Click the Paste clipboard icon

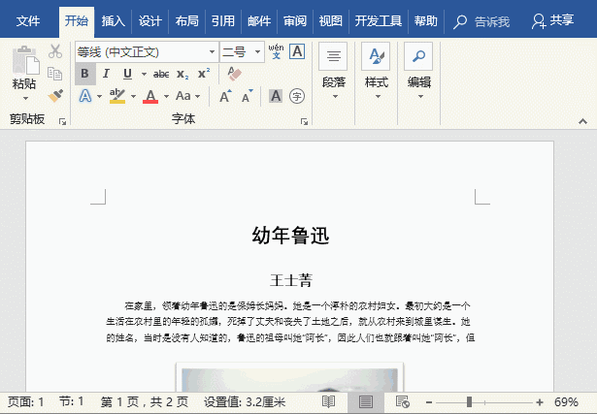point(25,60)
